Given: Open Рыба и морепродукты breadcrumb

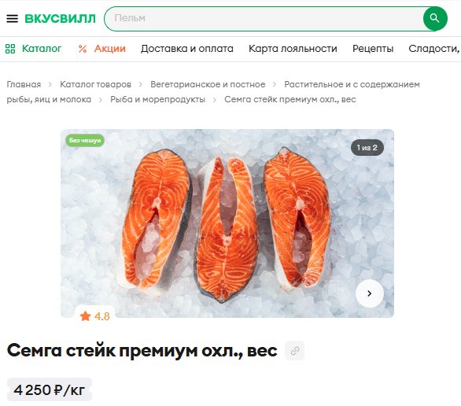Looking at the screenshot, I should point(157,99).
